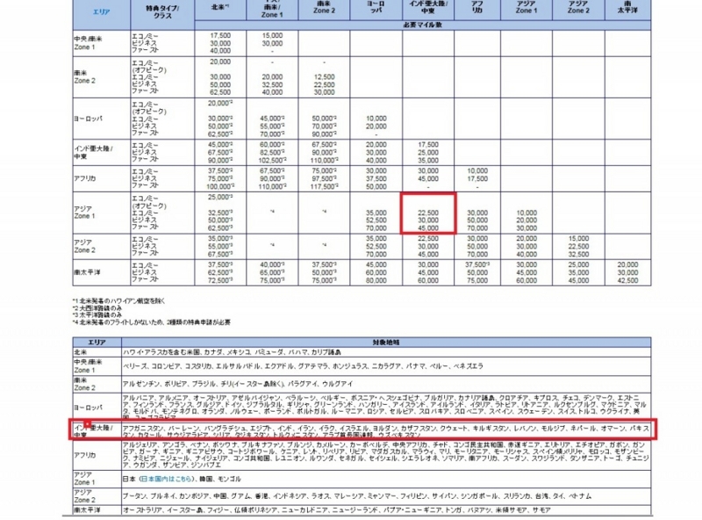Click the 南太平洋 column header in the miles chart
This screenshot has width=702, height=520.
tap(627, 6)
